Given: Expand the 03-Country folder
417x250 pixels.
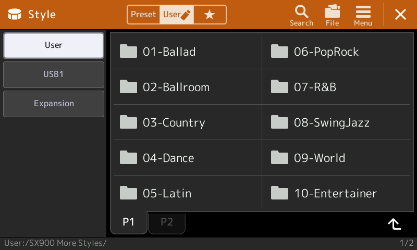Looking at the screenshot, I should coord(188,122).
